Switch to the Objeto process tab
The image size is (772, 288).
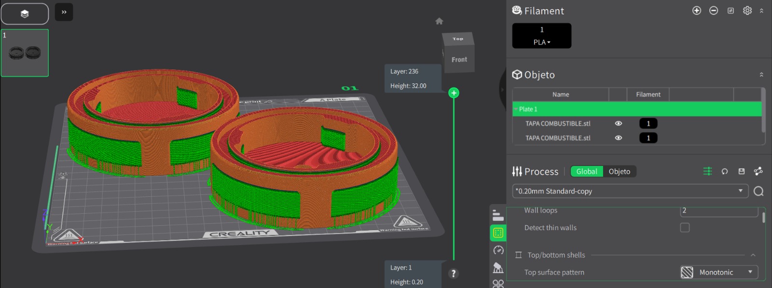coord(619,171)
